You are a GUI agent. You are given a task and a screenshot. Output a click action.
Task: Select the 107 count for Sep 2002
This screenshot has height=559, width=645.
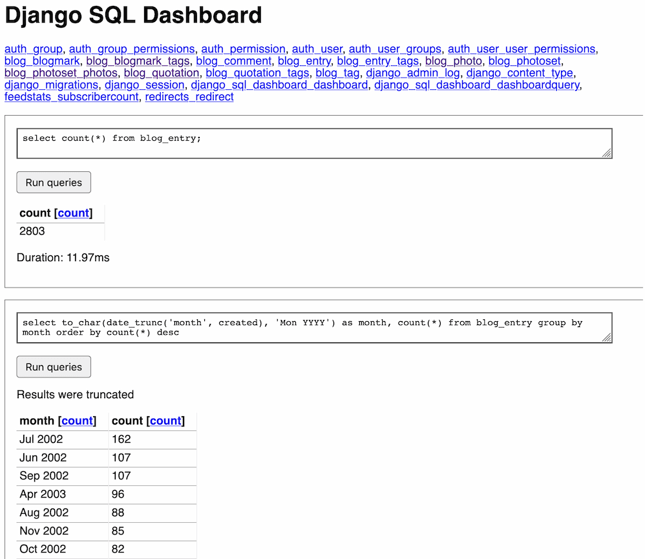tap(153, 476)
